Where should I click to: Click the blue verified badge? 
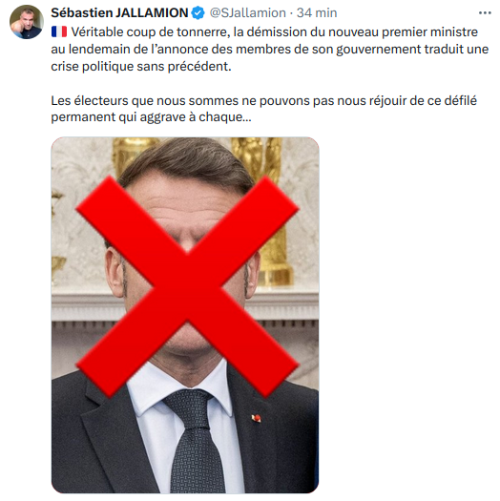[198, 13]
